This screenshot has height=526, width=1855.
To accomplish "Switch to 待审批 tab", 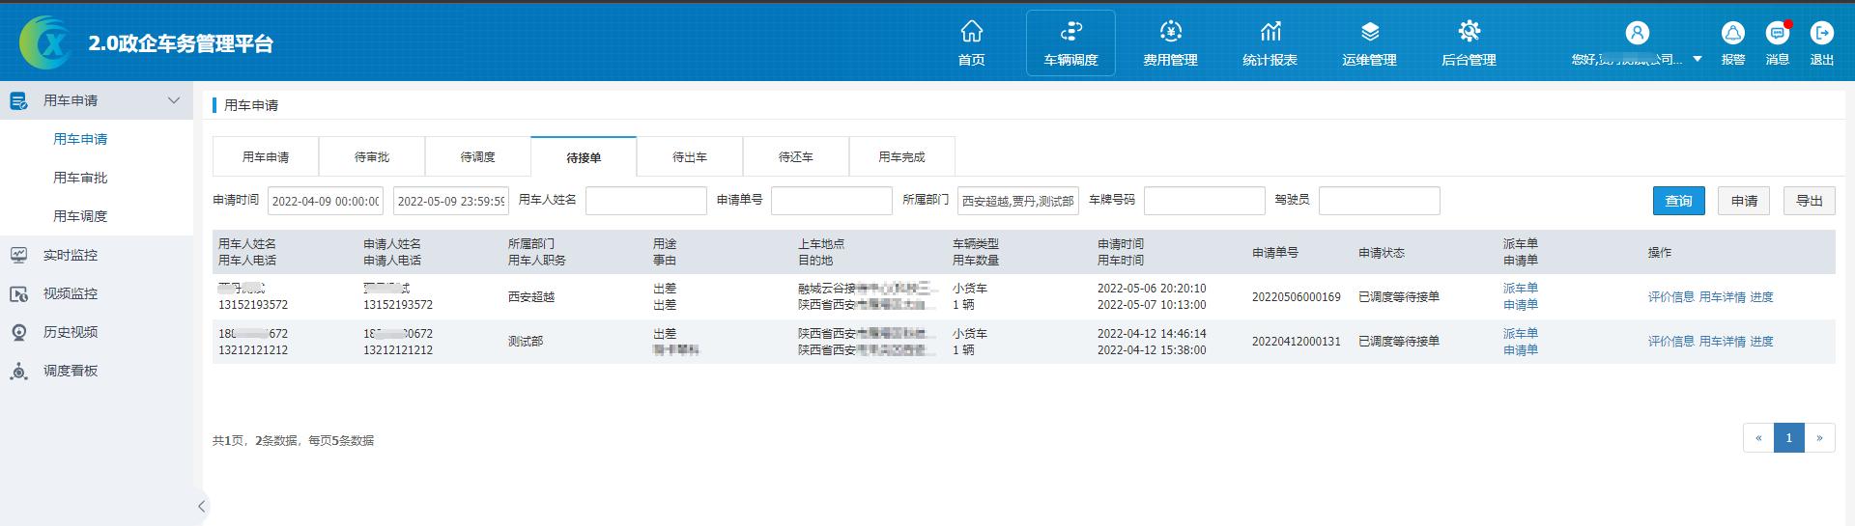I will click(x=372, y=156).
